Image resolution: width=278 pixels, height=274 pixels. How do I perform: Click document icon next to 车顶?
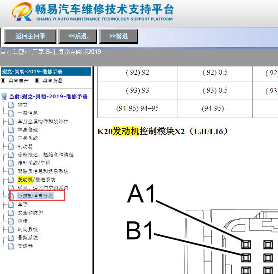point(11,204)
